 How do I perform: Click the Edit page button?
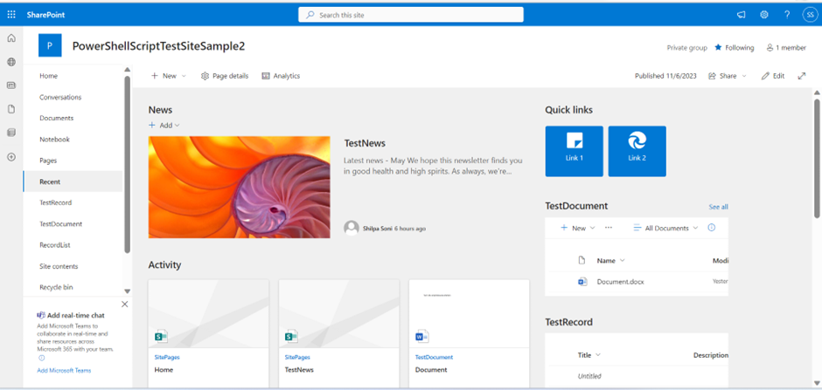click(x=773, y=76)
